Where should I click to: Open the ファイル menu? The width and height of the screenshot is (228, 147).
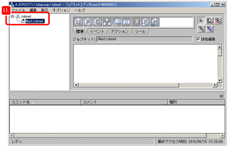(x=18, y=10)
